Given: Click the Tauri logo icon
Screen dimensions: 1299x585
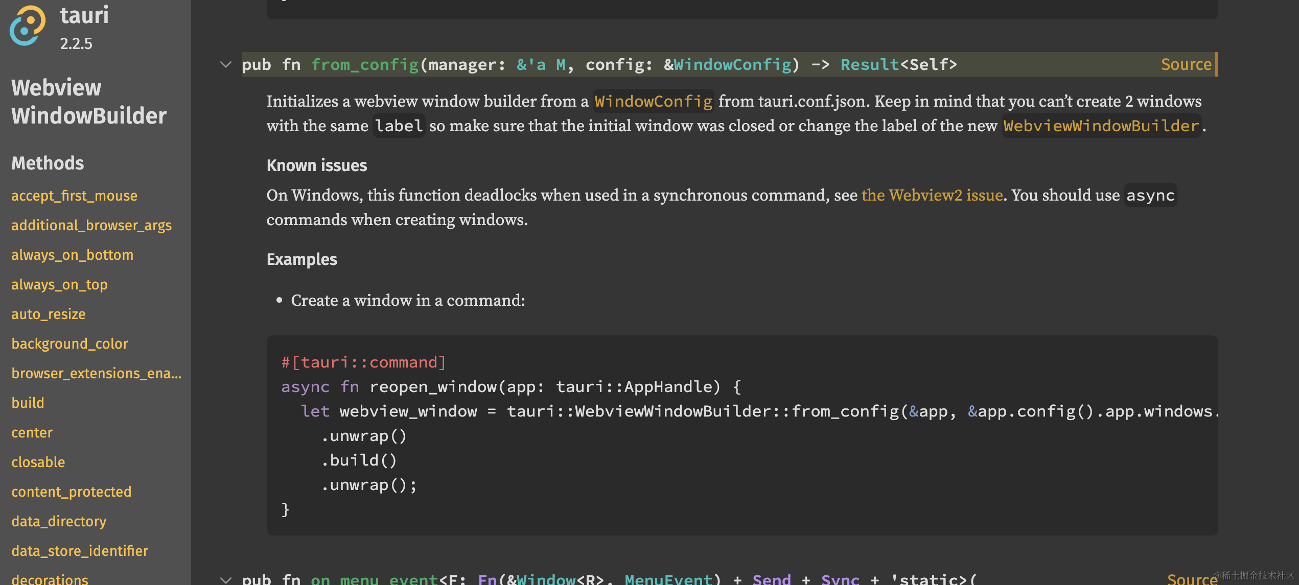Looking at the screenshot, I should click(28, 26).
